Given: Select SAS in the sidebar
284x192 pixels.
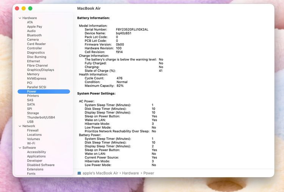Looking at the screenshot, I should coord(30,100).
